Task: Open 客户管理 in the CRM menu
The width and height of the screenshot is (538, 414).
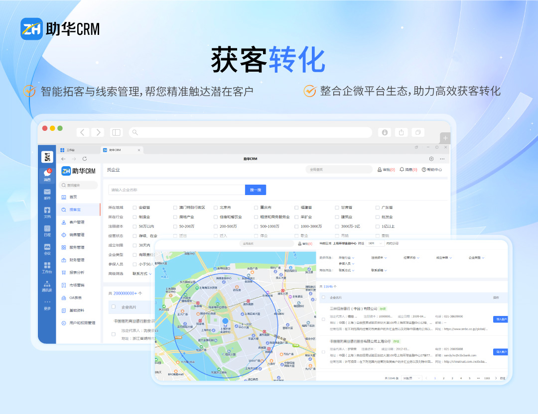Action: (x=78, y=222)
